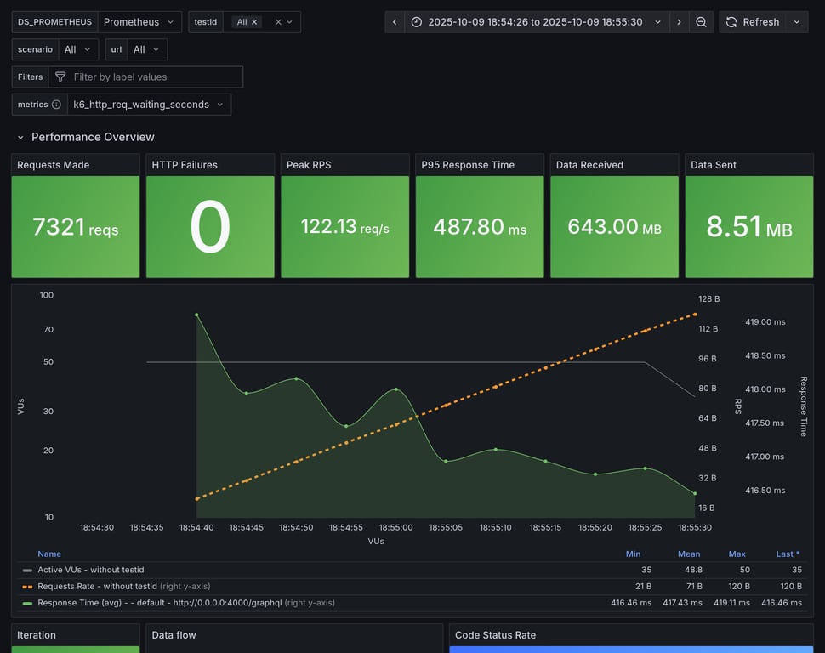Sort legend by Mean column
This screenshot has width=825, height=653.
coord(688,554)
